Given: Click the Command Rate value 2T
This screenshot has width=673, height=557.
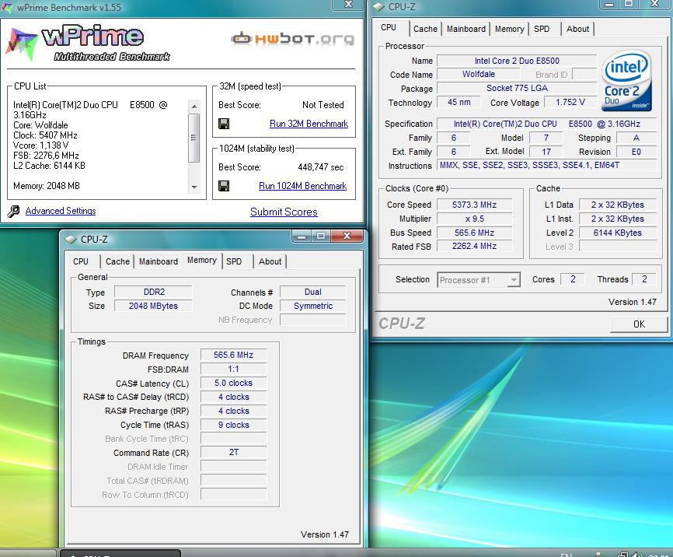Looking at the screenshot, I should [x=233, y=452].
